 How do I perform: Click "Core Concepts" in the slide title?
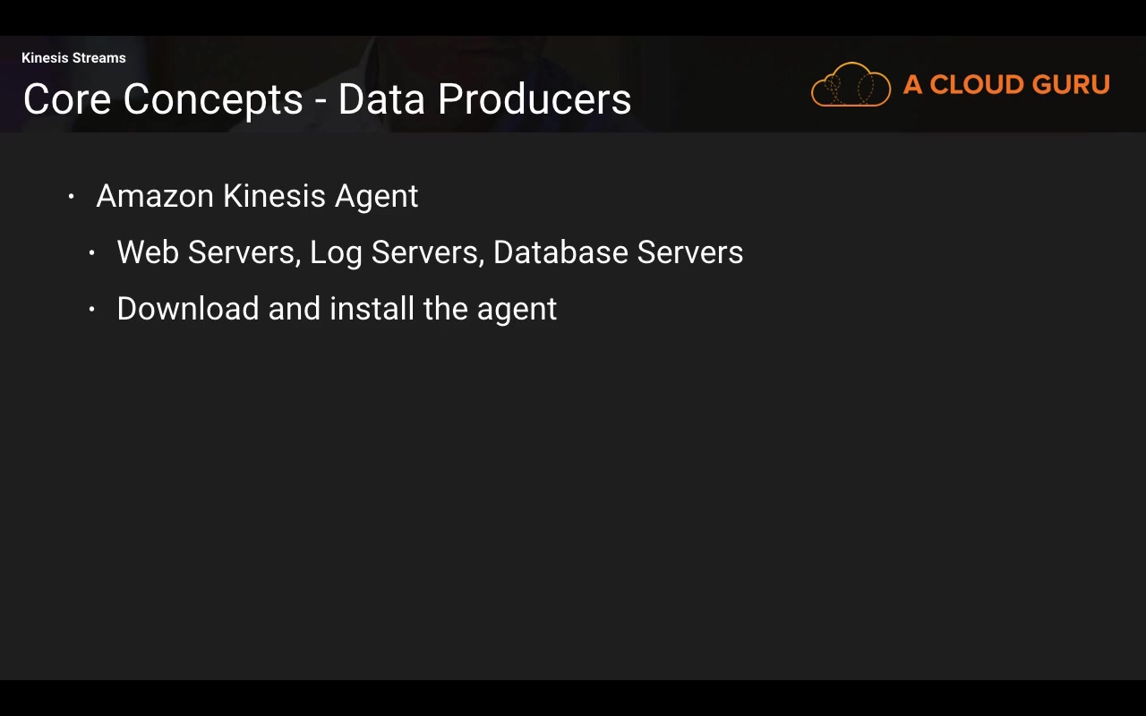[x=163, y=98]
